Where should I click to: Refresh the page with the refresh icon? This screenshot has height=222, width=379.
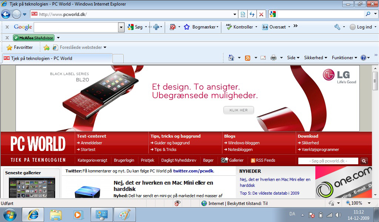(x=252, y=14)
